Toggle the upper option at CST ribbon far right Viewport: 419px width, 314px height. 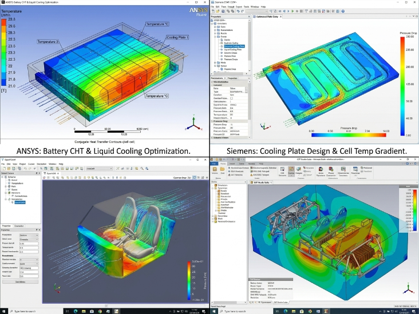click(x=366, y=168)
